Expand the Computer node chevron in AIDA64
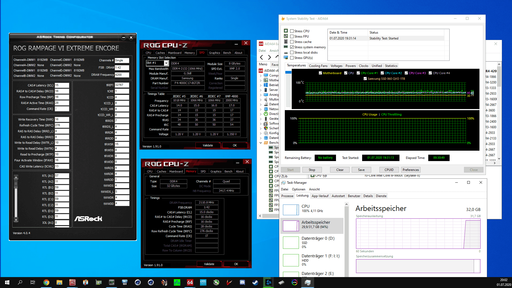Image resolution: width=512 pixels, height=288 pixels. tap(261, 76)
